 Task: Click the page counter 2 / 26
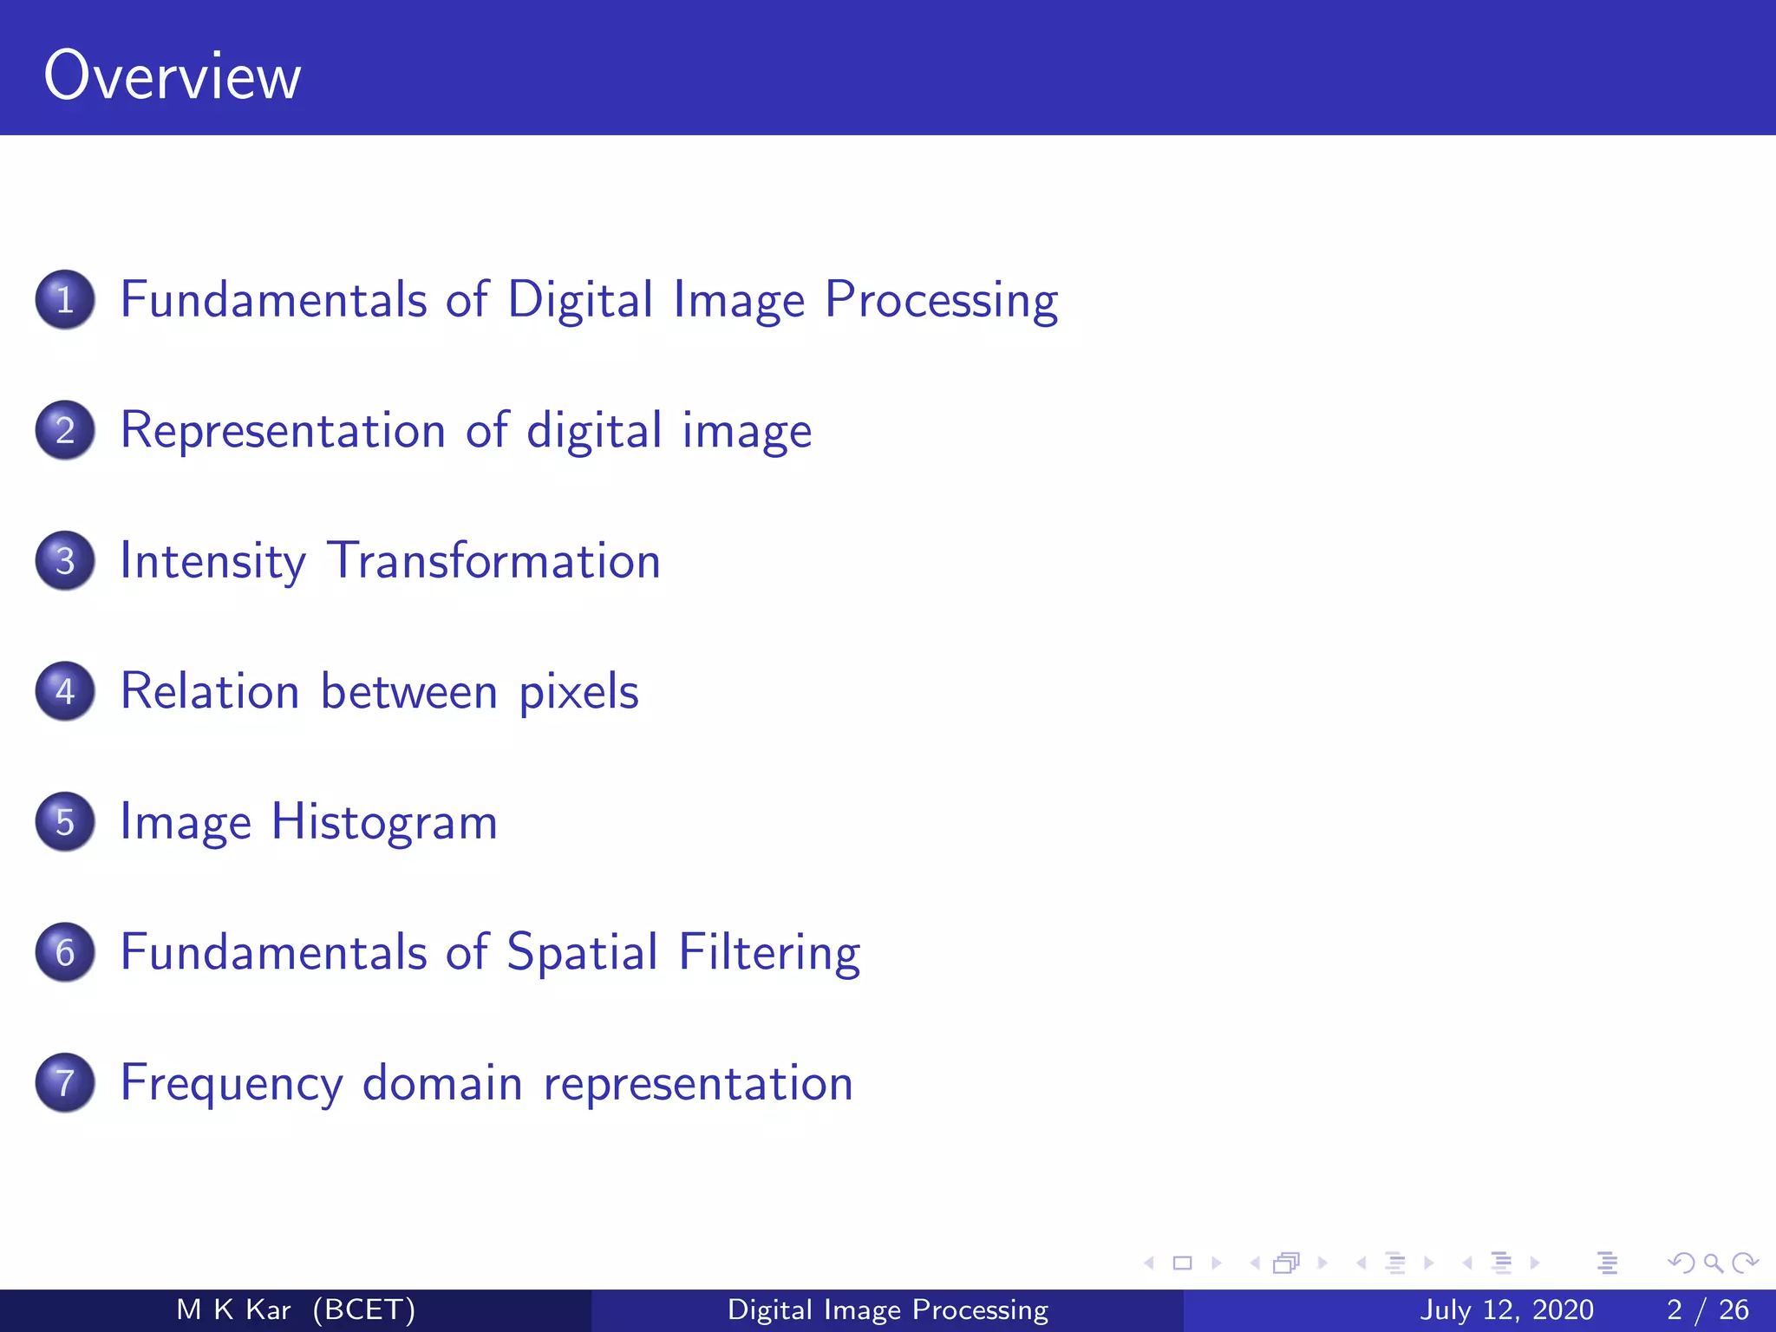click(x=1707, y=1309)
